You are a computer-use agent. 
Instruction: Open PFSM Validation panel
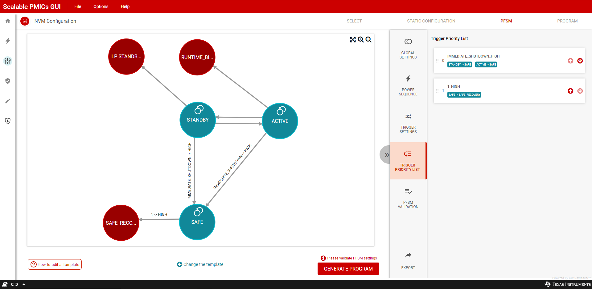408,198
